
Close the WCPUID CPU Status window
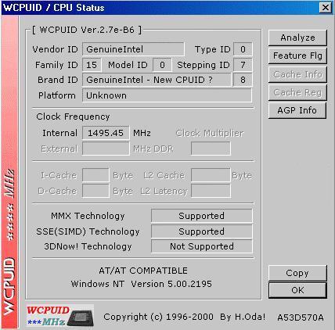[326, 7]
